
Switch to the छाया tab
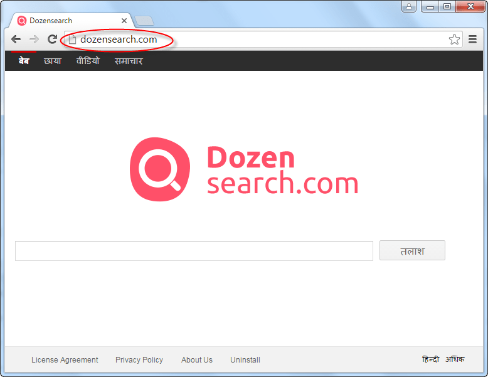pyautogui.click(x=53, y=61)
